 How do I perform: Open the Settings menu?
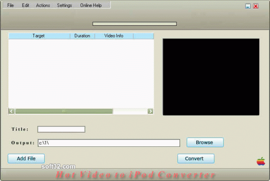(x=64, y=5)
